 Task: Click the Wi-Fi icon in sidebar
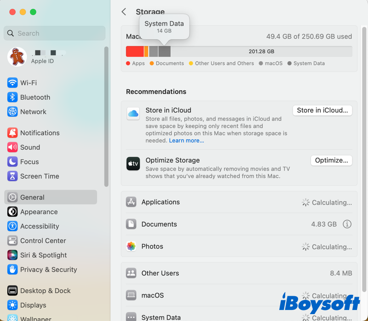tap(12, 83)
